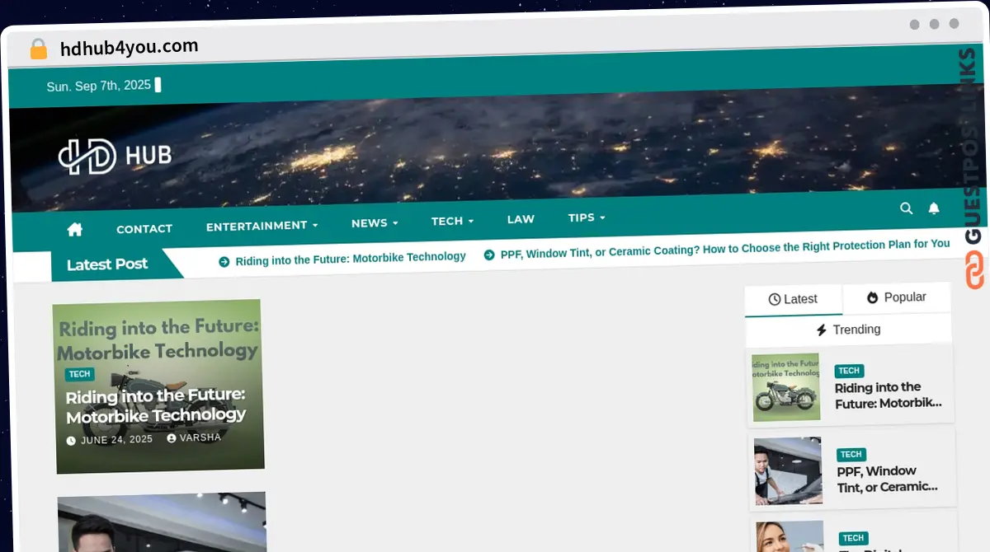990x552 pixels.
Task: Expand the Tech dropdown menu
Action: point(452,221)
